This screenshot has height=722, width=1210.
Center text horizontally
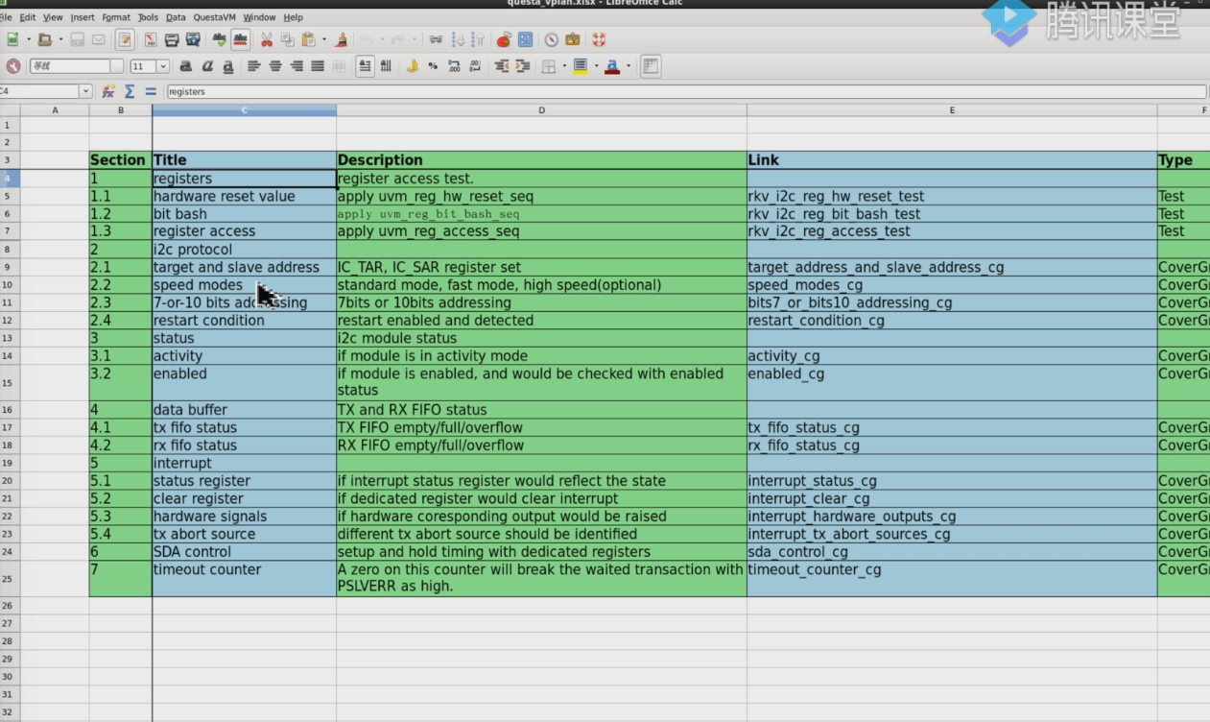275,66
